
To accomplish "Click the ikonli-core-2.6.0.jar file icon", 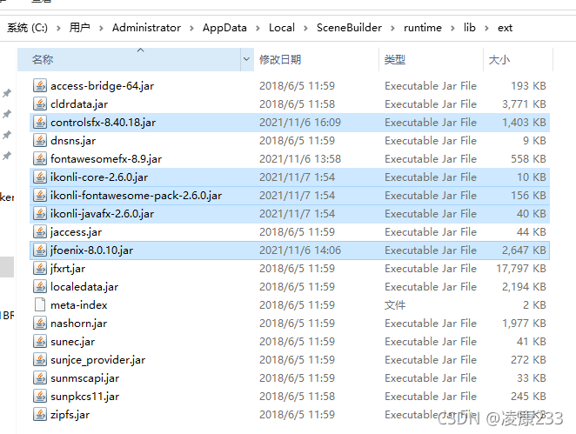I will click(x=40, y=177).
